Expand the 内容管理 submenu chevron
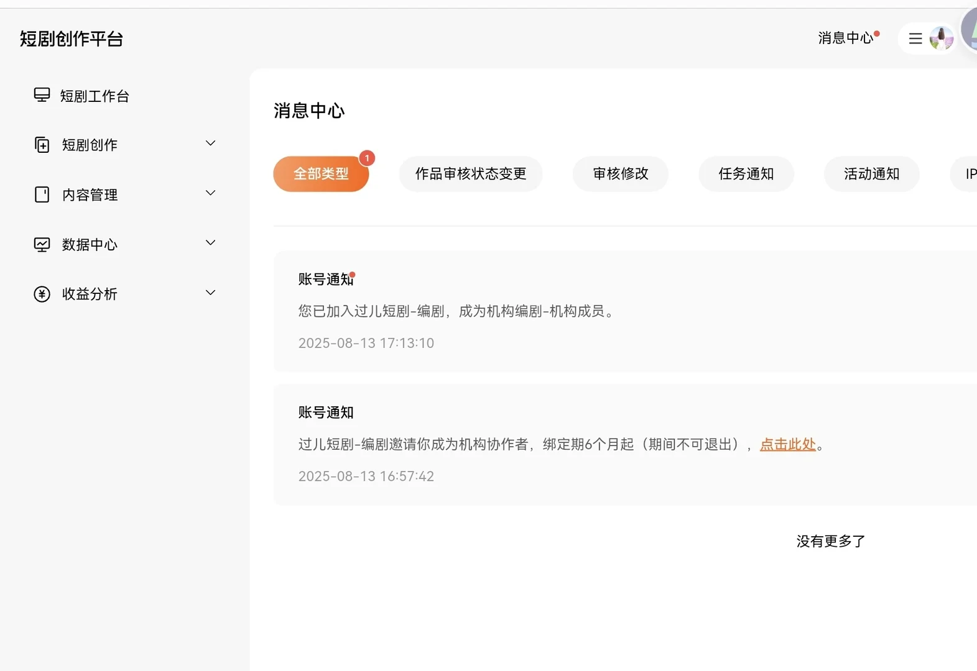Image resolution: width=977 pixels, height=671 pixels. point(211,193)
